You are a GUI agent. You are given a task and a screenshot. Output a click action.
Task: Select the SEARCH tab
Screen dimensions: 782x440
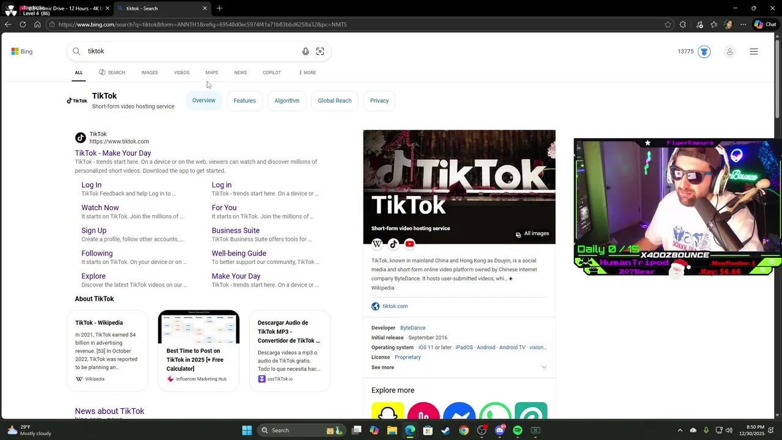[112, 73]
